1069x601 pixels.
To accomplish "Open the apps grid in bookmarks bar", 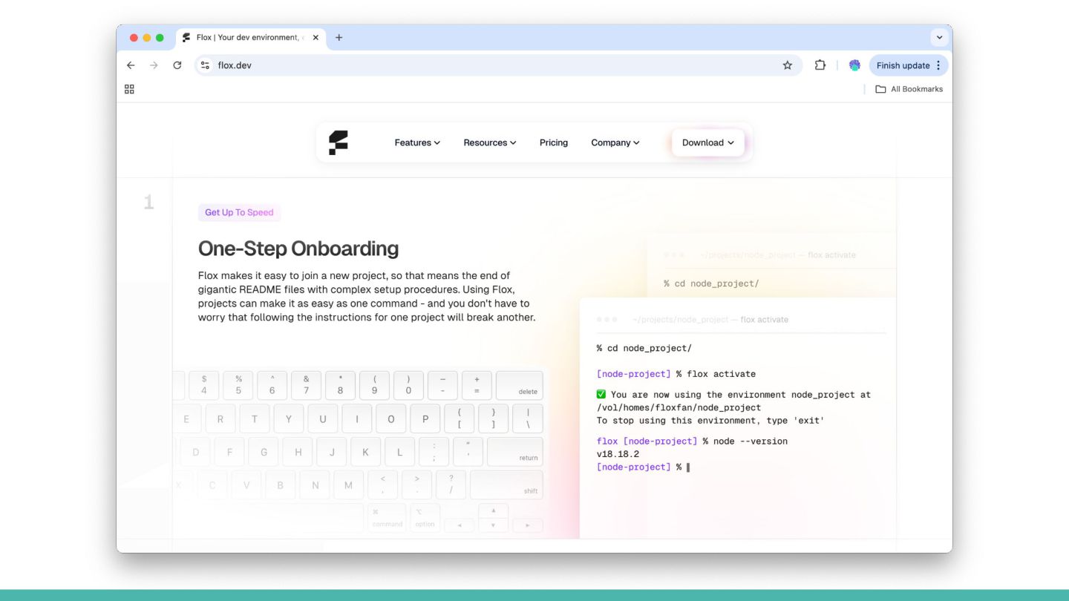I will pyautogui.click(x=129, y=89).
